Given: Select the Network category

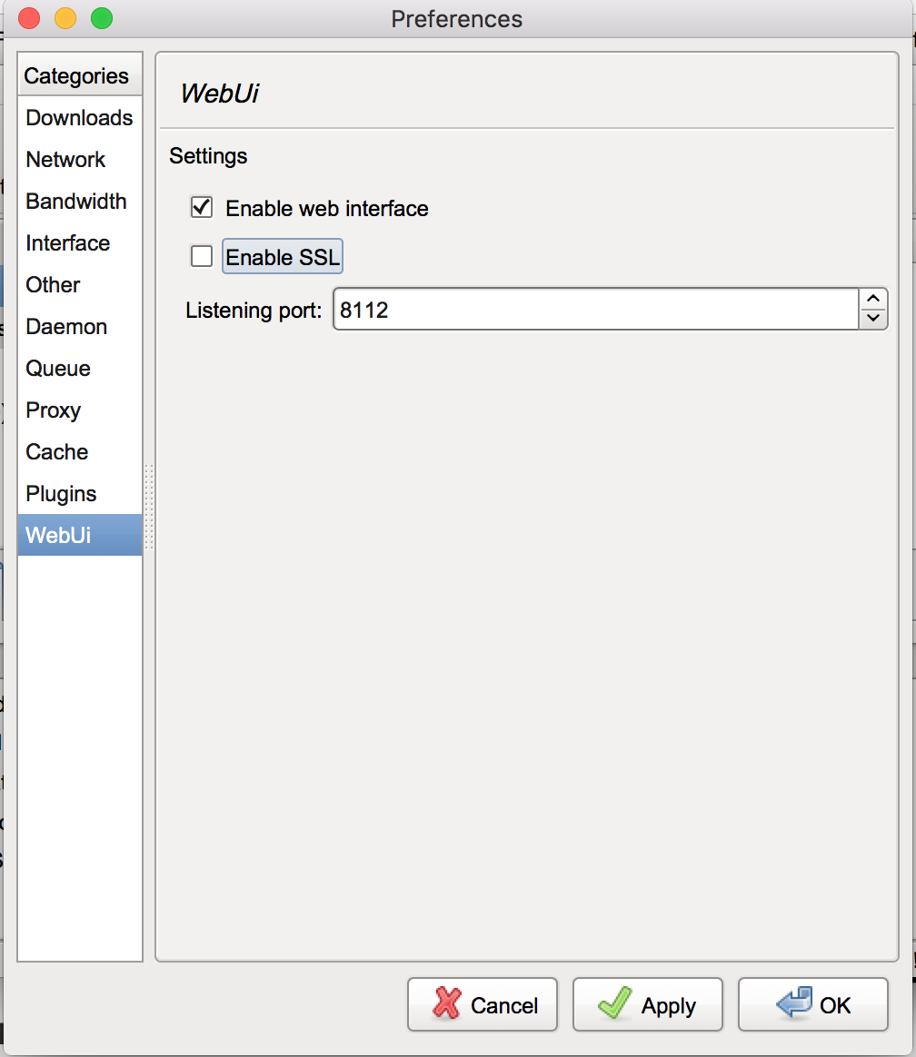Looking at the screenshot, I should (65, 160).
